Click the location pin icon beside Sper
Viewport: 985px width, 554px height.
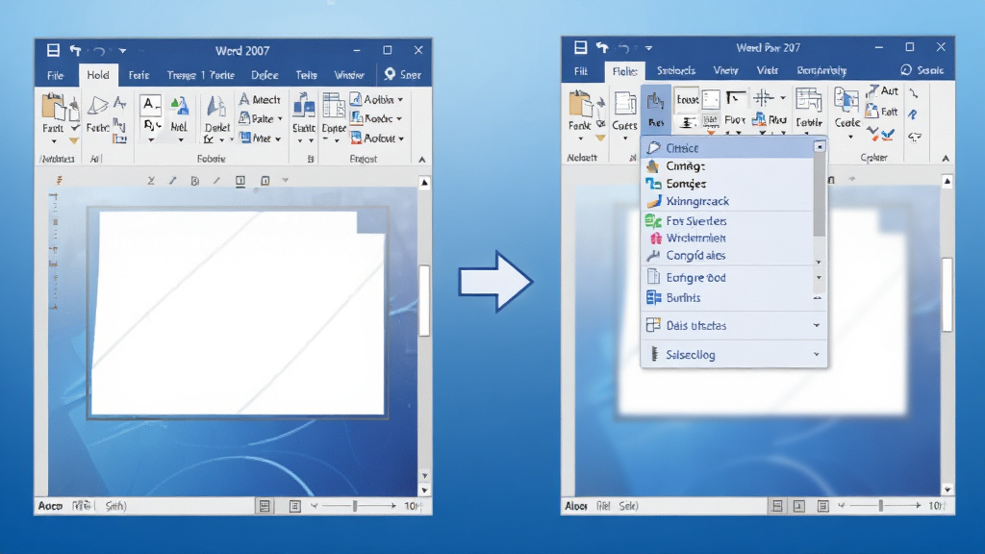391,74
